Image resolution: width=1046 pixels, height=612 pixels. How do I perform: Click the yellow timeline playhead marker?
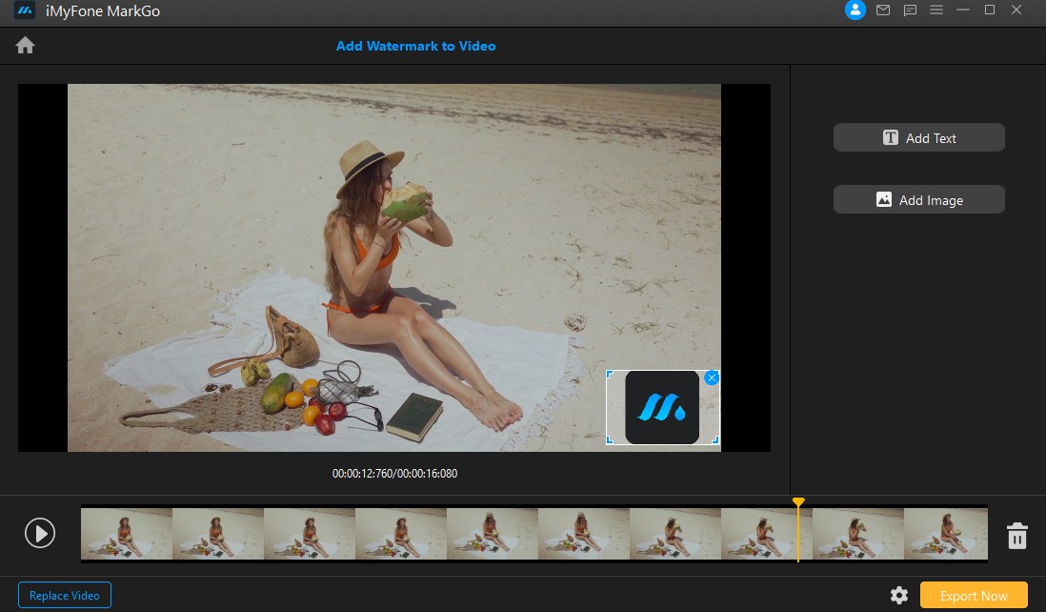coord(798,501)
